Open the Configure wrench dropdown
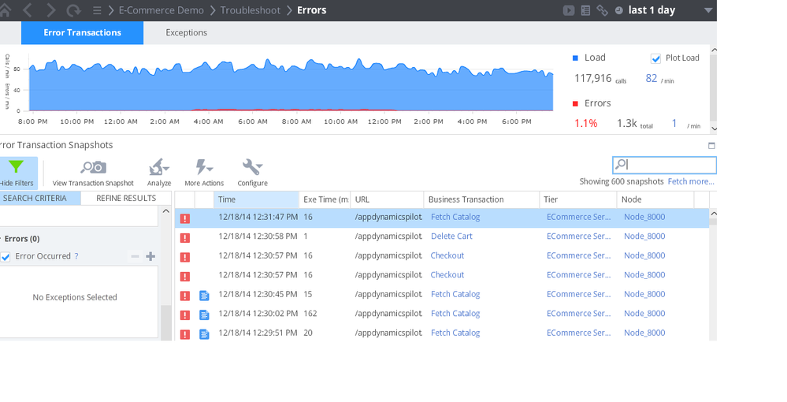Image resolution: width=787 pixels, height=402 pixels. pyautogui.click(x=252, y=173)
